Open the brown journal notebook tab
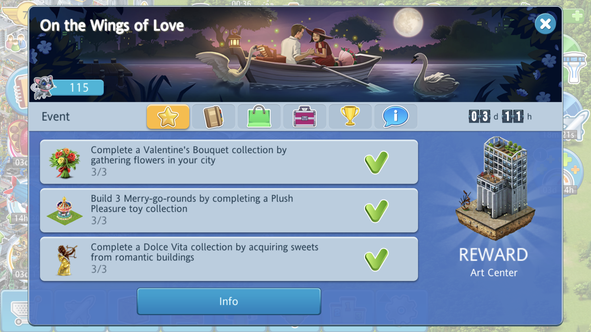The image size is (591, 332). (x=213, y=117)
